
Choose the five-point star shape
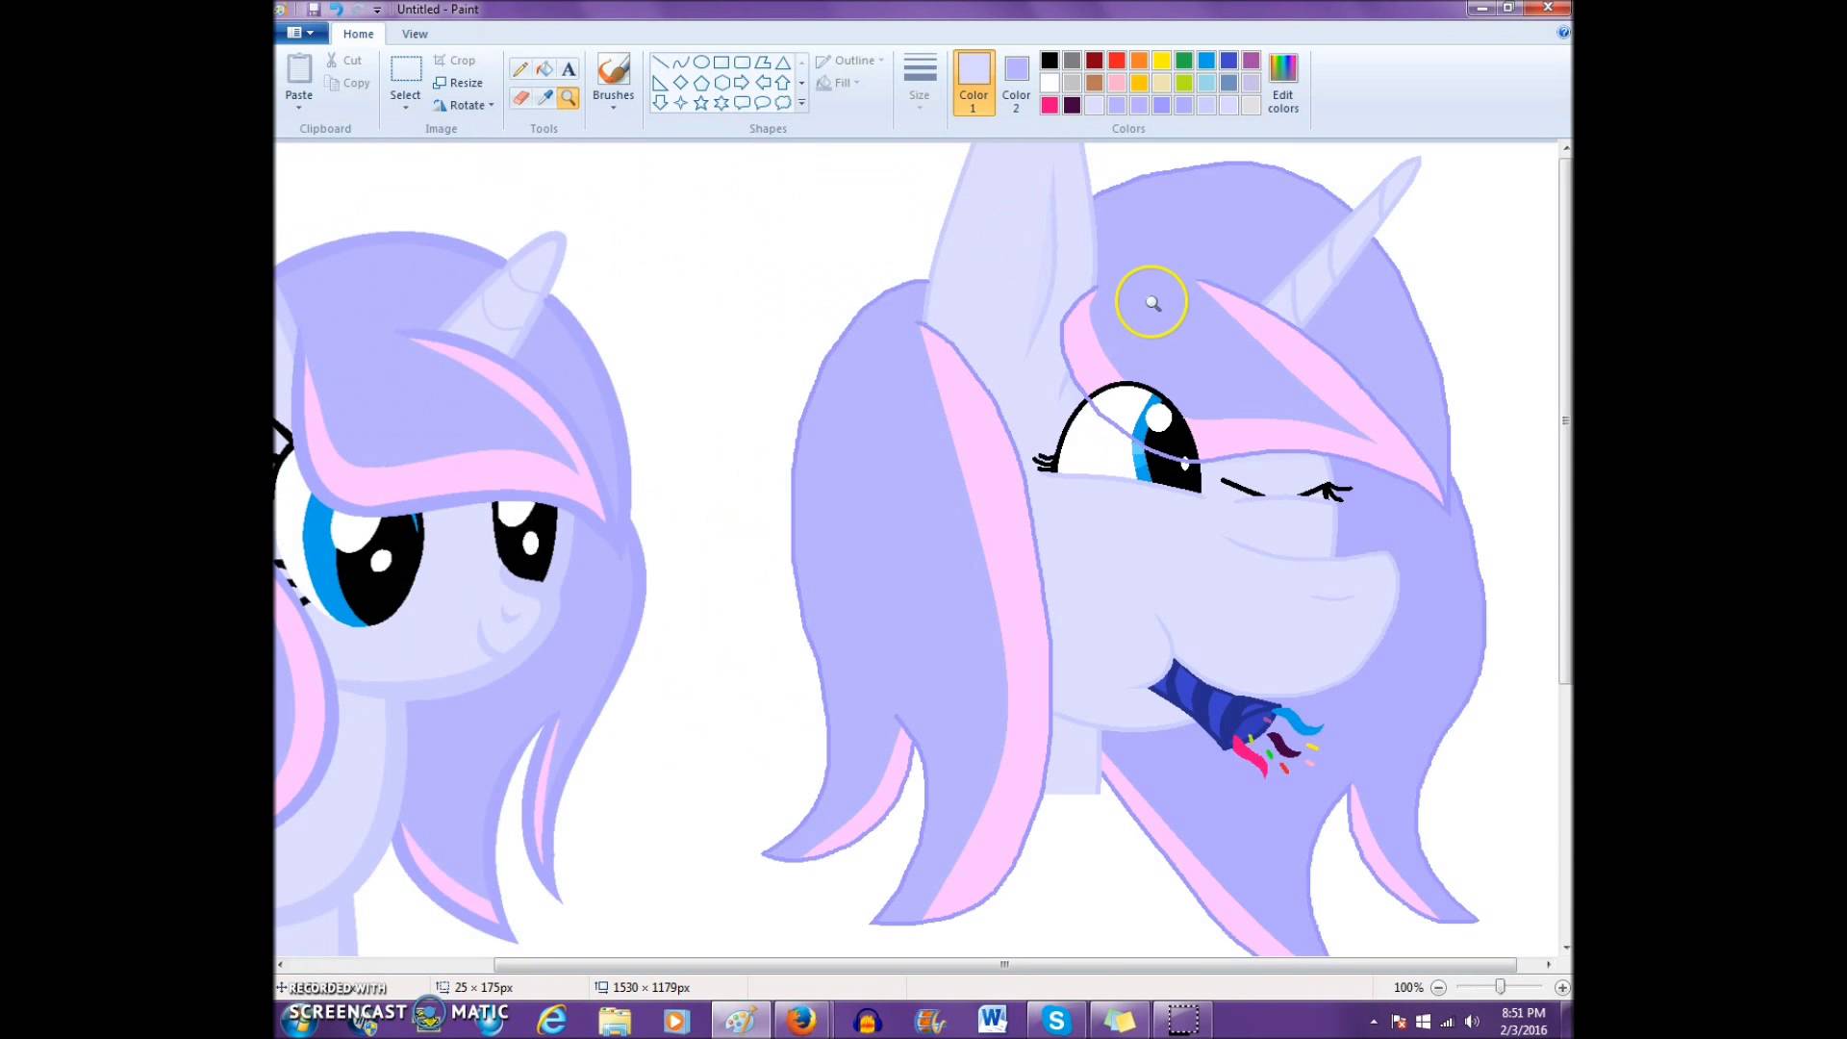point(701,103)
